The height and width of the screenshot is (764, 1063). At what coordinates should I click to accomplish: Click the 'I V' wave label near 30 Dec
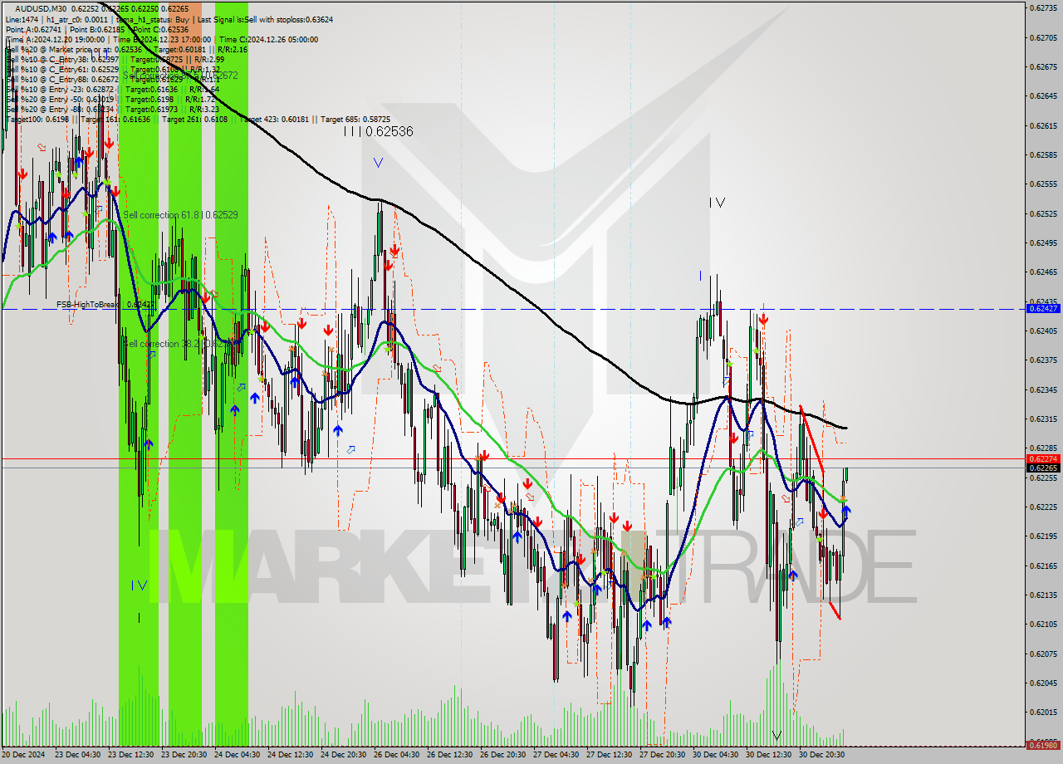coord(718,202)
